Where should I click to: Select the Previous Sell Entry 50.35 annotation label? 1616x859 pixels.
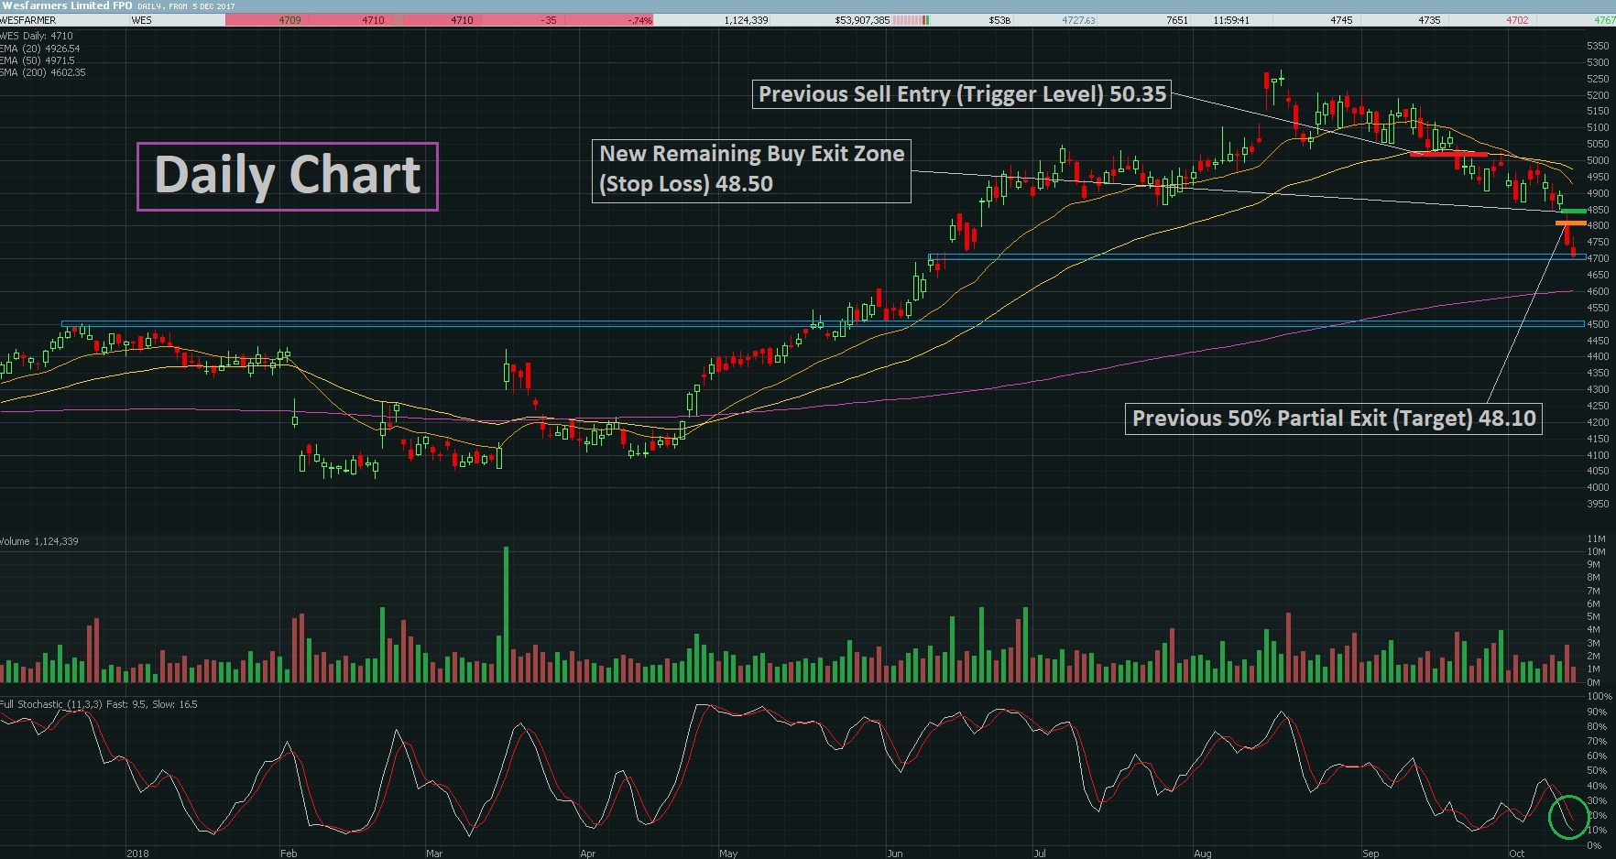point(962,94)
